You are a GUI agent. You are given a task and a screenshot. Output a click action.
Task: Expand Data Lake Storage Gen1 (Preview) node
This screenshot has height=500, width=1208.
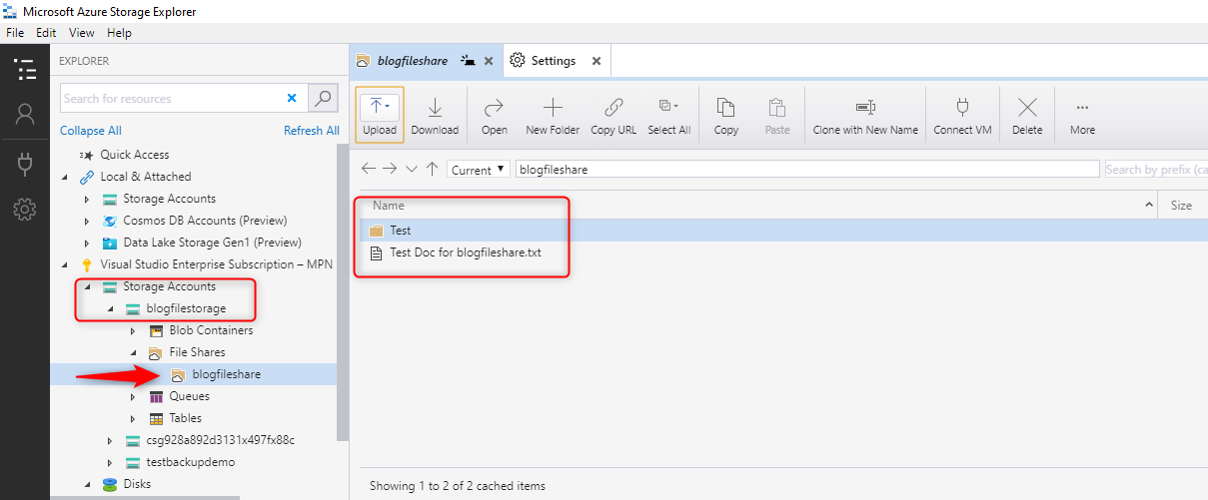pos(87,243)
